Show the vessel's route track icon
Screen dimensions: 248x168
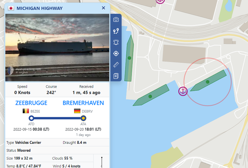click(116, 31)
